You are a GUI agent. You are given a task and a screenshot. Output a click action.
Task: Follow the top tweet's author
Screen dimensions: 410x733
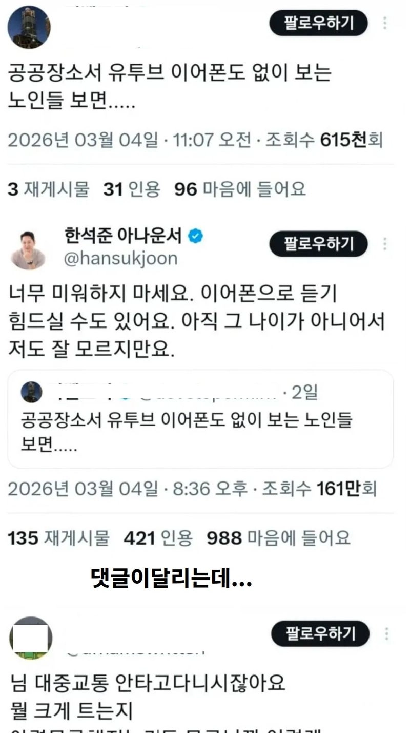[x=319, y=23]
